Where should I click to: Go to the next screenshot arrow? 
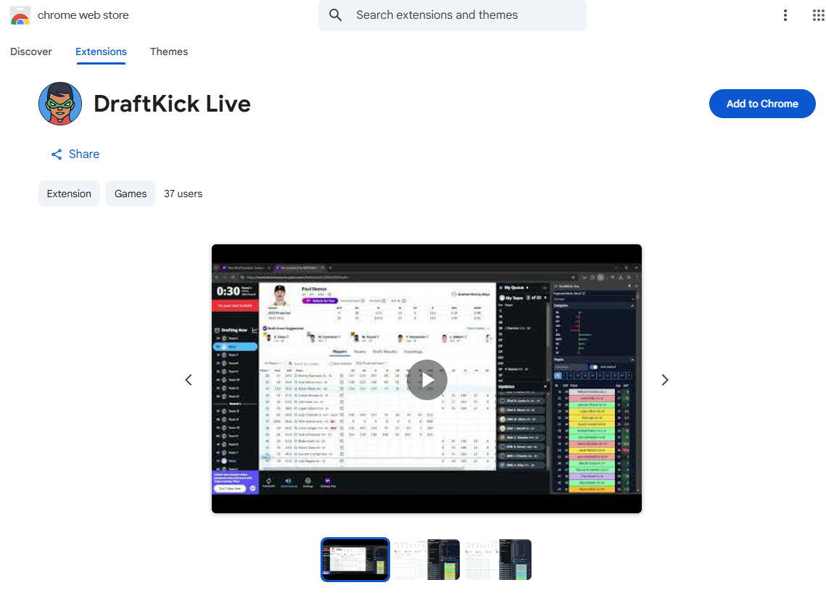(x=665, y=380)
